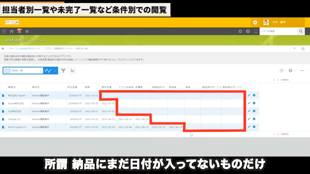Image resolution: width=310 pixels, height=174 pixels.
Task: Open record details for Orange Inc. row
Action: click(x=3, y=119)
